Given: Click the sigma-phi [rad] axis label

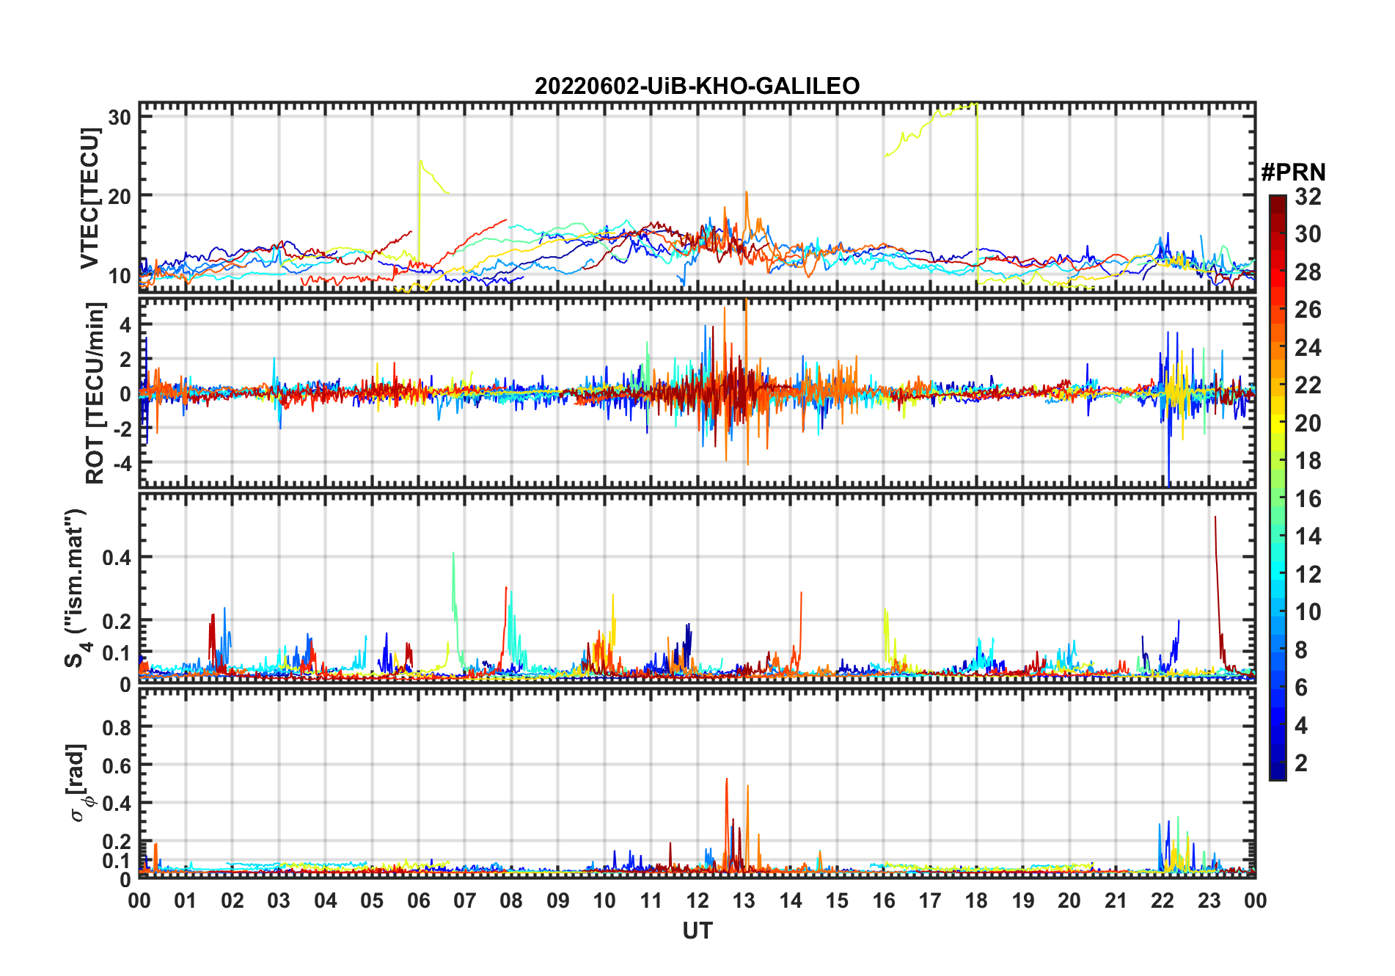Looking at the screenshot, I should [x=78, y=782].
